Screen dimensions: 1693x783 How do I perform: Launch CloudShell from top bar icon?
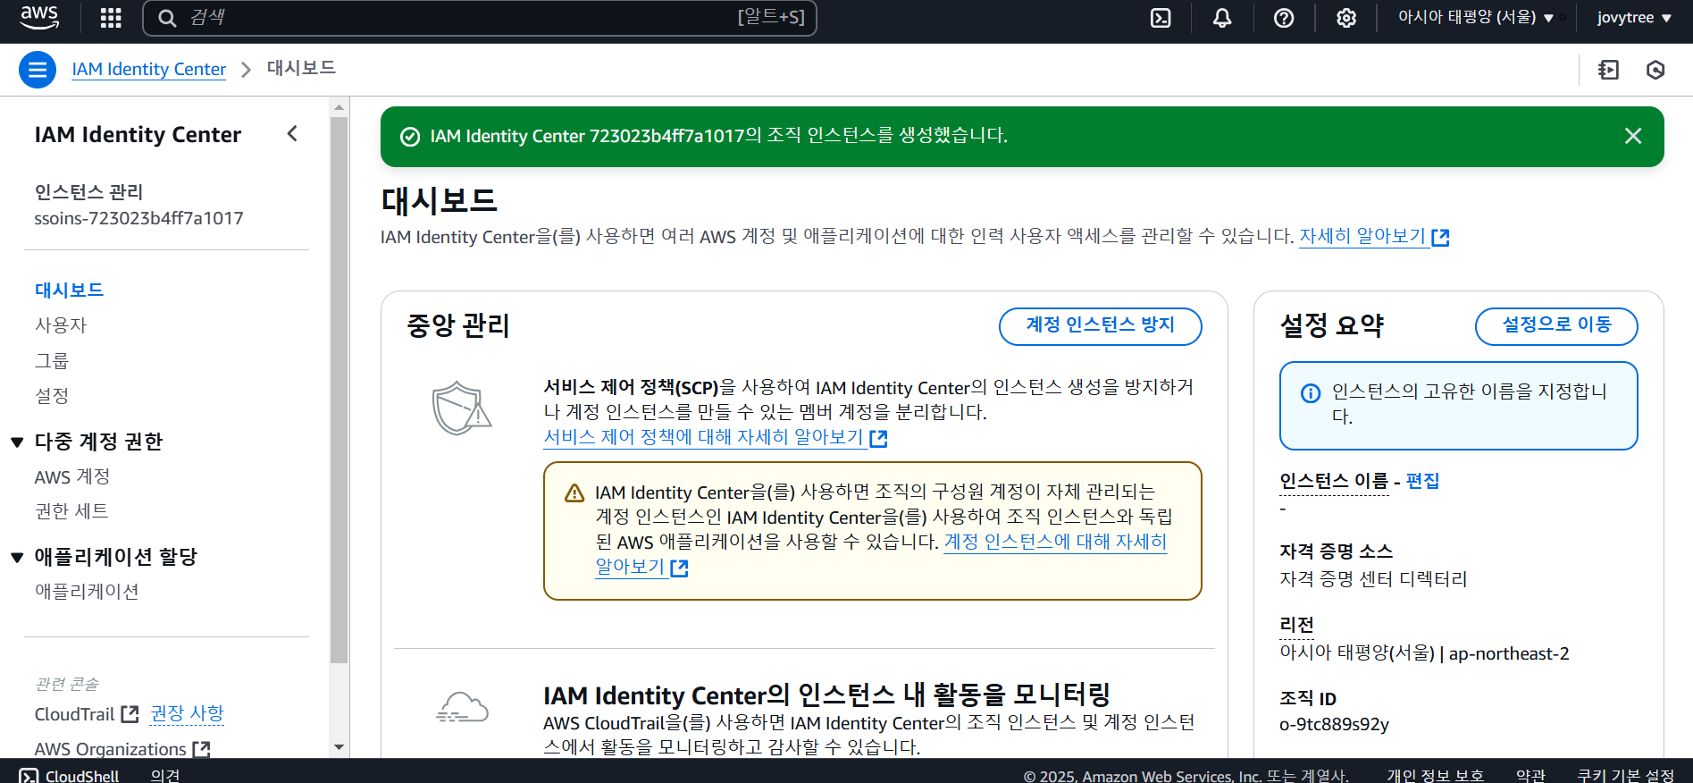tap(1161, 18)
